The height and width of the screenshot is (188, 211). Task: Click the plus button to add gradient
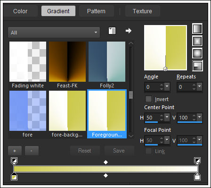(x=15, y=151)
